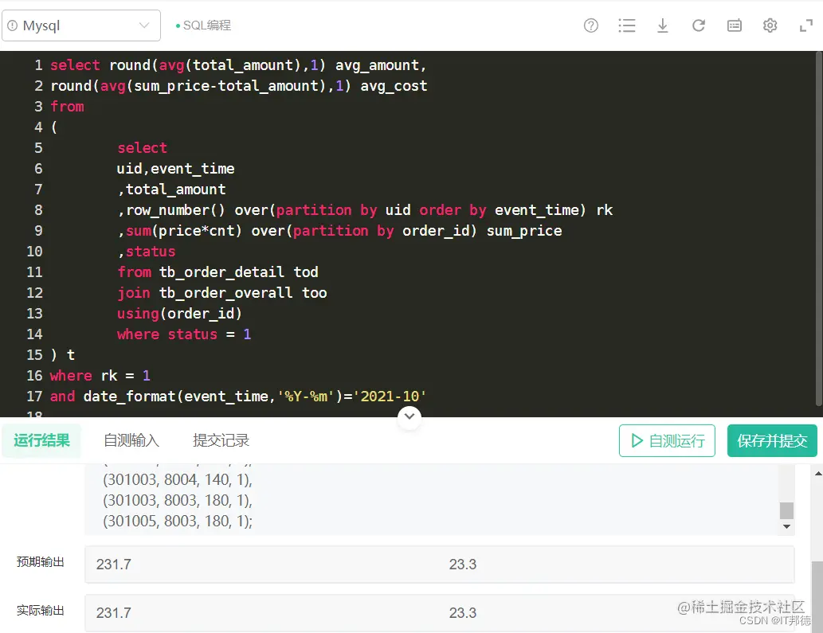
Task: Place cursor on code line 1 select
Action: point(75,65)
